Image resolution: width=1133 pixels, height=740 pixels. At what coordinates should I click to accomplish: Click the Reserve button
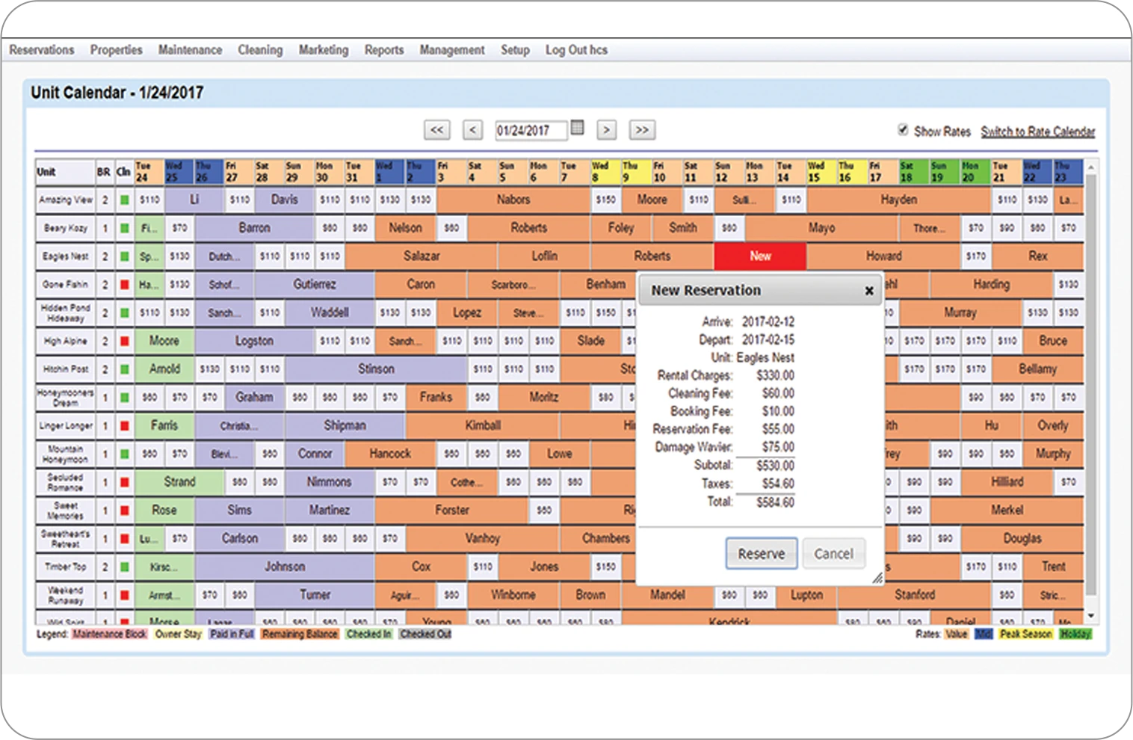point(762,554)
